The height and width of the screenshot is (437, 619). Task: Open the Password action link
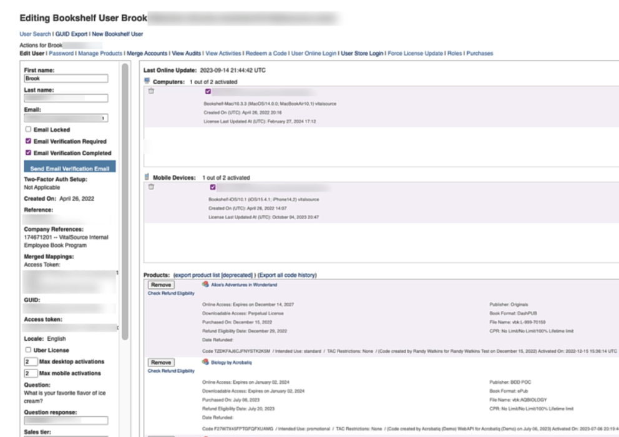coord(61,53)
